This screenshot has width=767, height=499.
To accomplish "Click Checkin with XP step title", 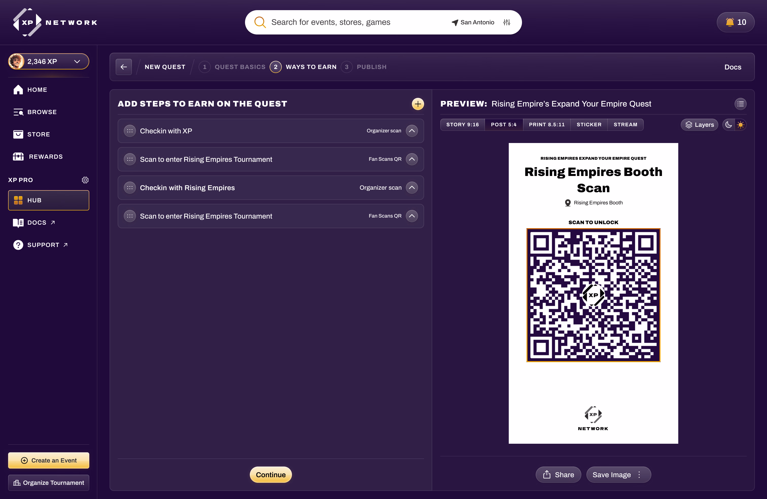I will coord(166,131).
